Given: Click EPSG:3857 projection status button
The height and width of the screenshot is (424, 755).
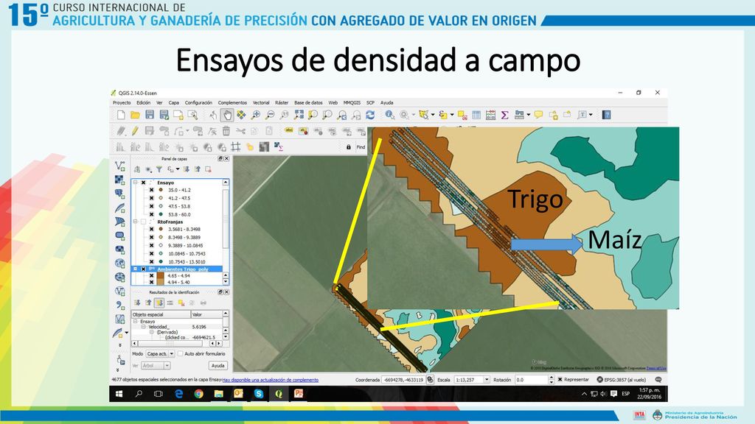Looking at the screenshot, I should point(621,380).
